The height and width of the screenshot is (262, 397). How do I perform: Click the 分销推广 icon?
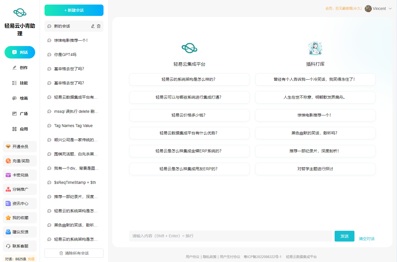click(x=8, y=189)
